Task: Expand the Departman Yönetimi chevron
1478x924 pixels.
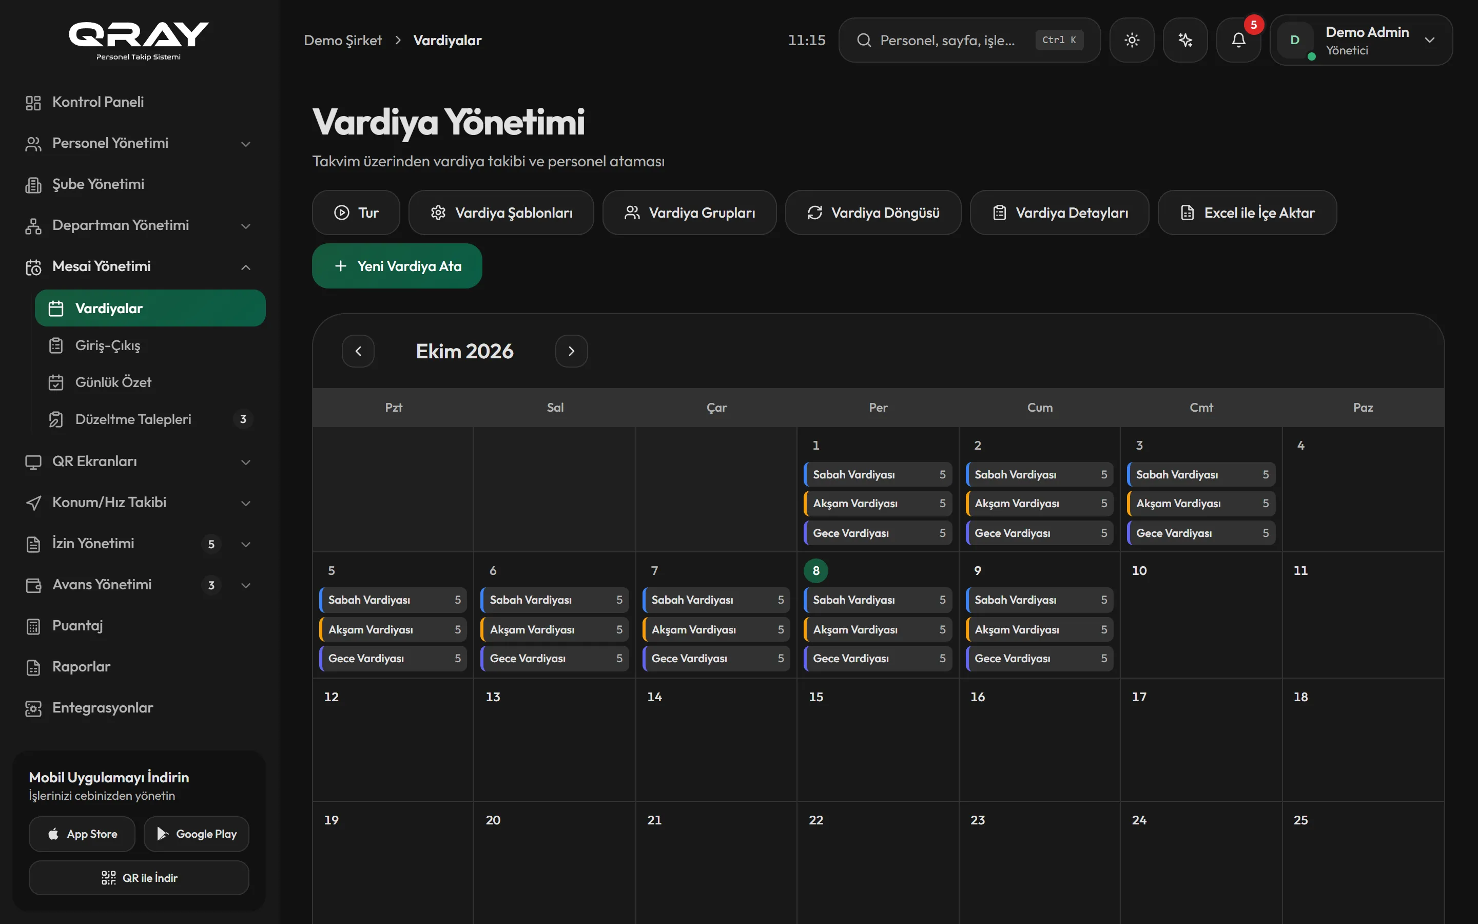Action: point(245,226)
